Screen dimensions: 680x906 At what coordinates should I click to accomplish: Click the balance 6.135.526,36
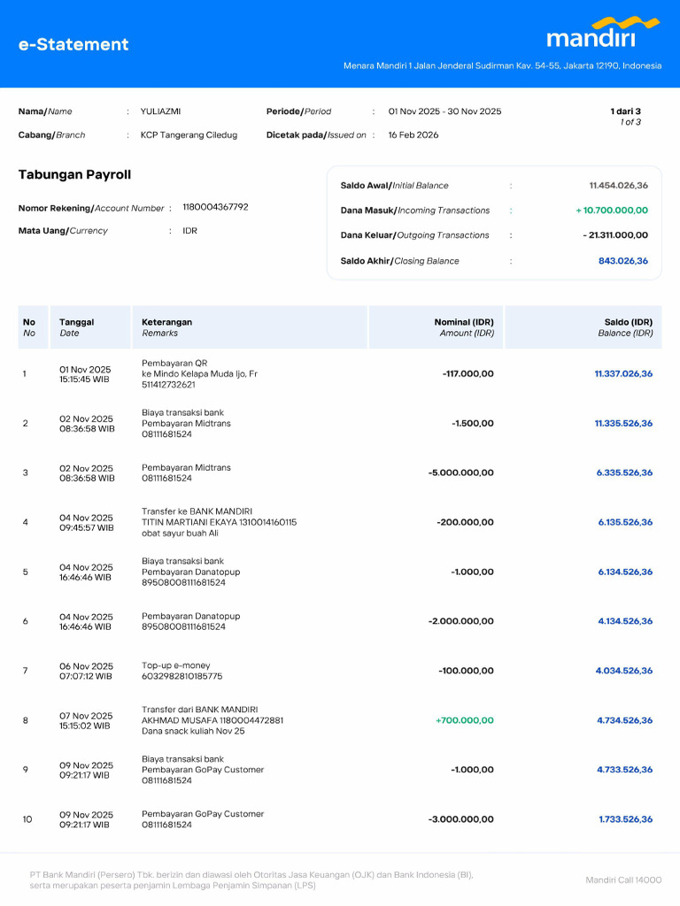(625, 522)
